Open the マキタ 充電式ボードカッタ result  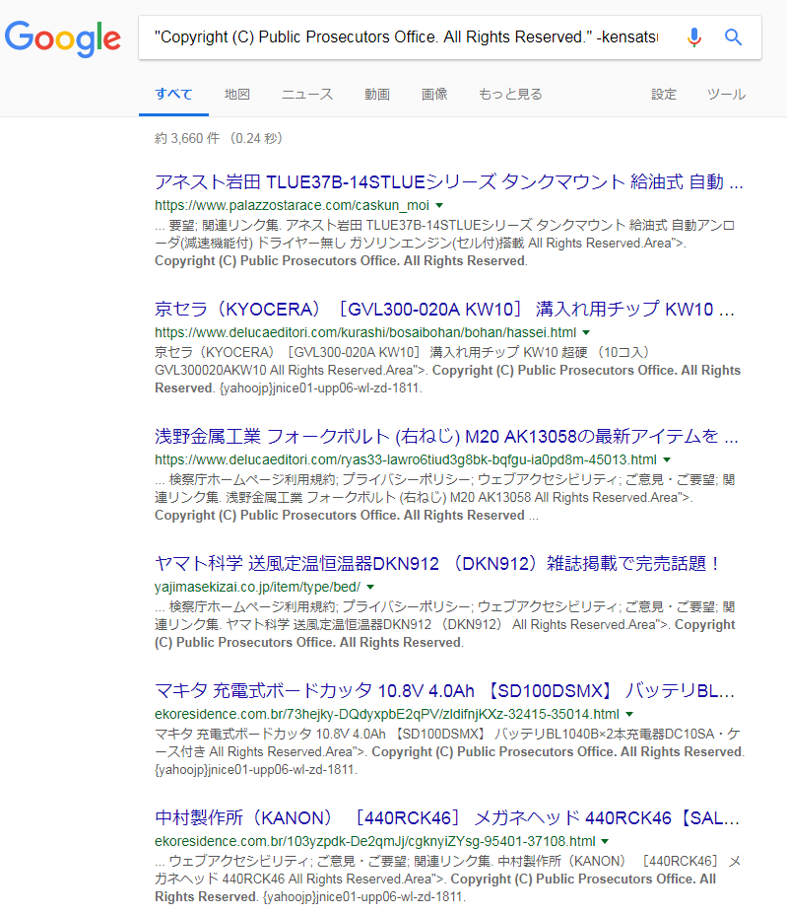[x=444, y=690]
